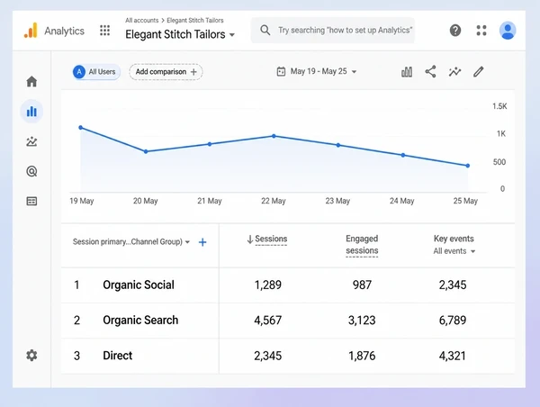Click the 21 May chart data point

pos(210,144)
